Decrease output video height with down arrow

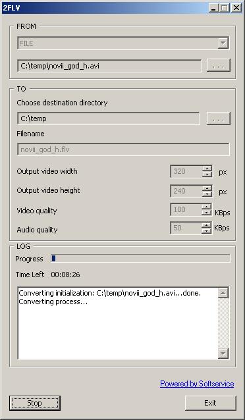(x=207, y=194)
